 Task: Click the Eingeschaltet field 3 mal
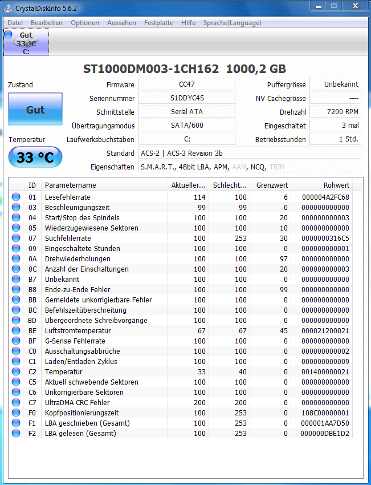click(335, 126)
